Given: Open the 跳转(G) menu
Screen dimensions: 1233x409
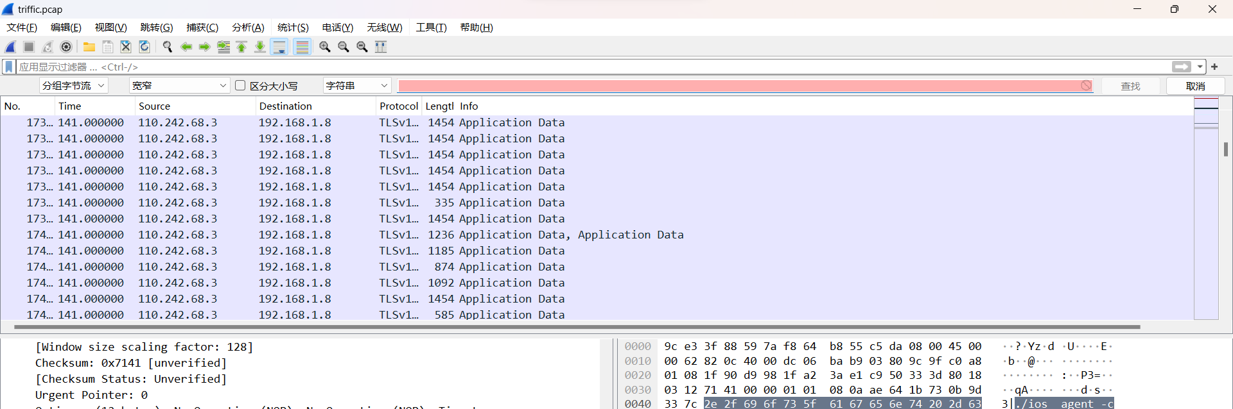Looking at the screenshot, I should coord(157,28).
